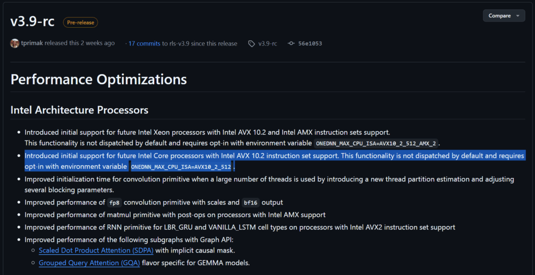Open the 17 commits link
535x275 pixels.
pos(144,43)
